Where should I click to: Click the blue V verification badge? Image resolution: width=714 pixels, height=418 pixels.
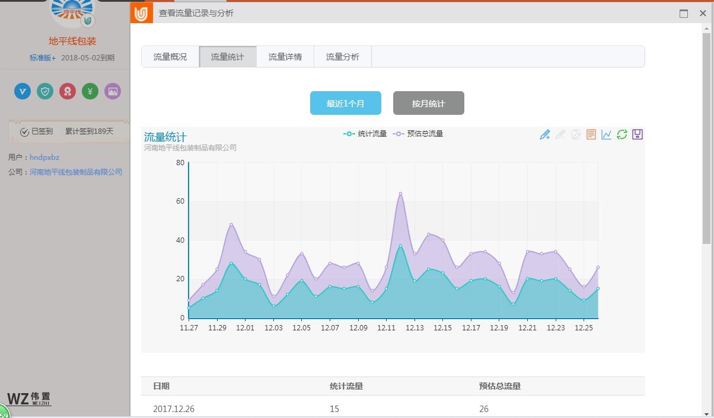click(x=23, y=91)
